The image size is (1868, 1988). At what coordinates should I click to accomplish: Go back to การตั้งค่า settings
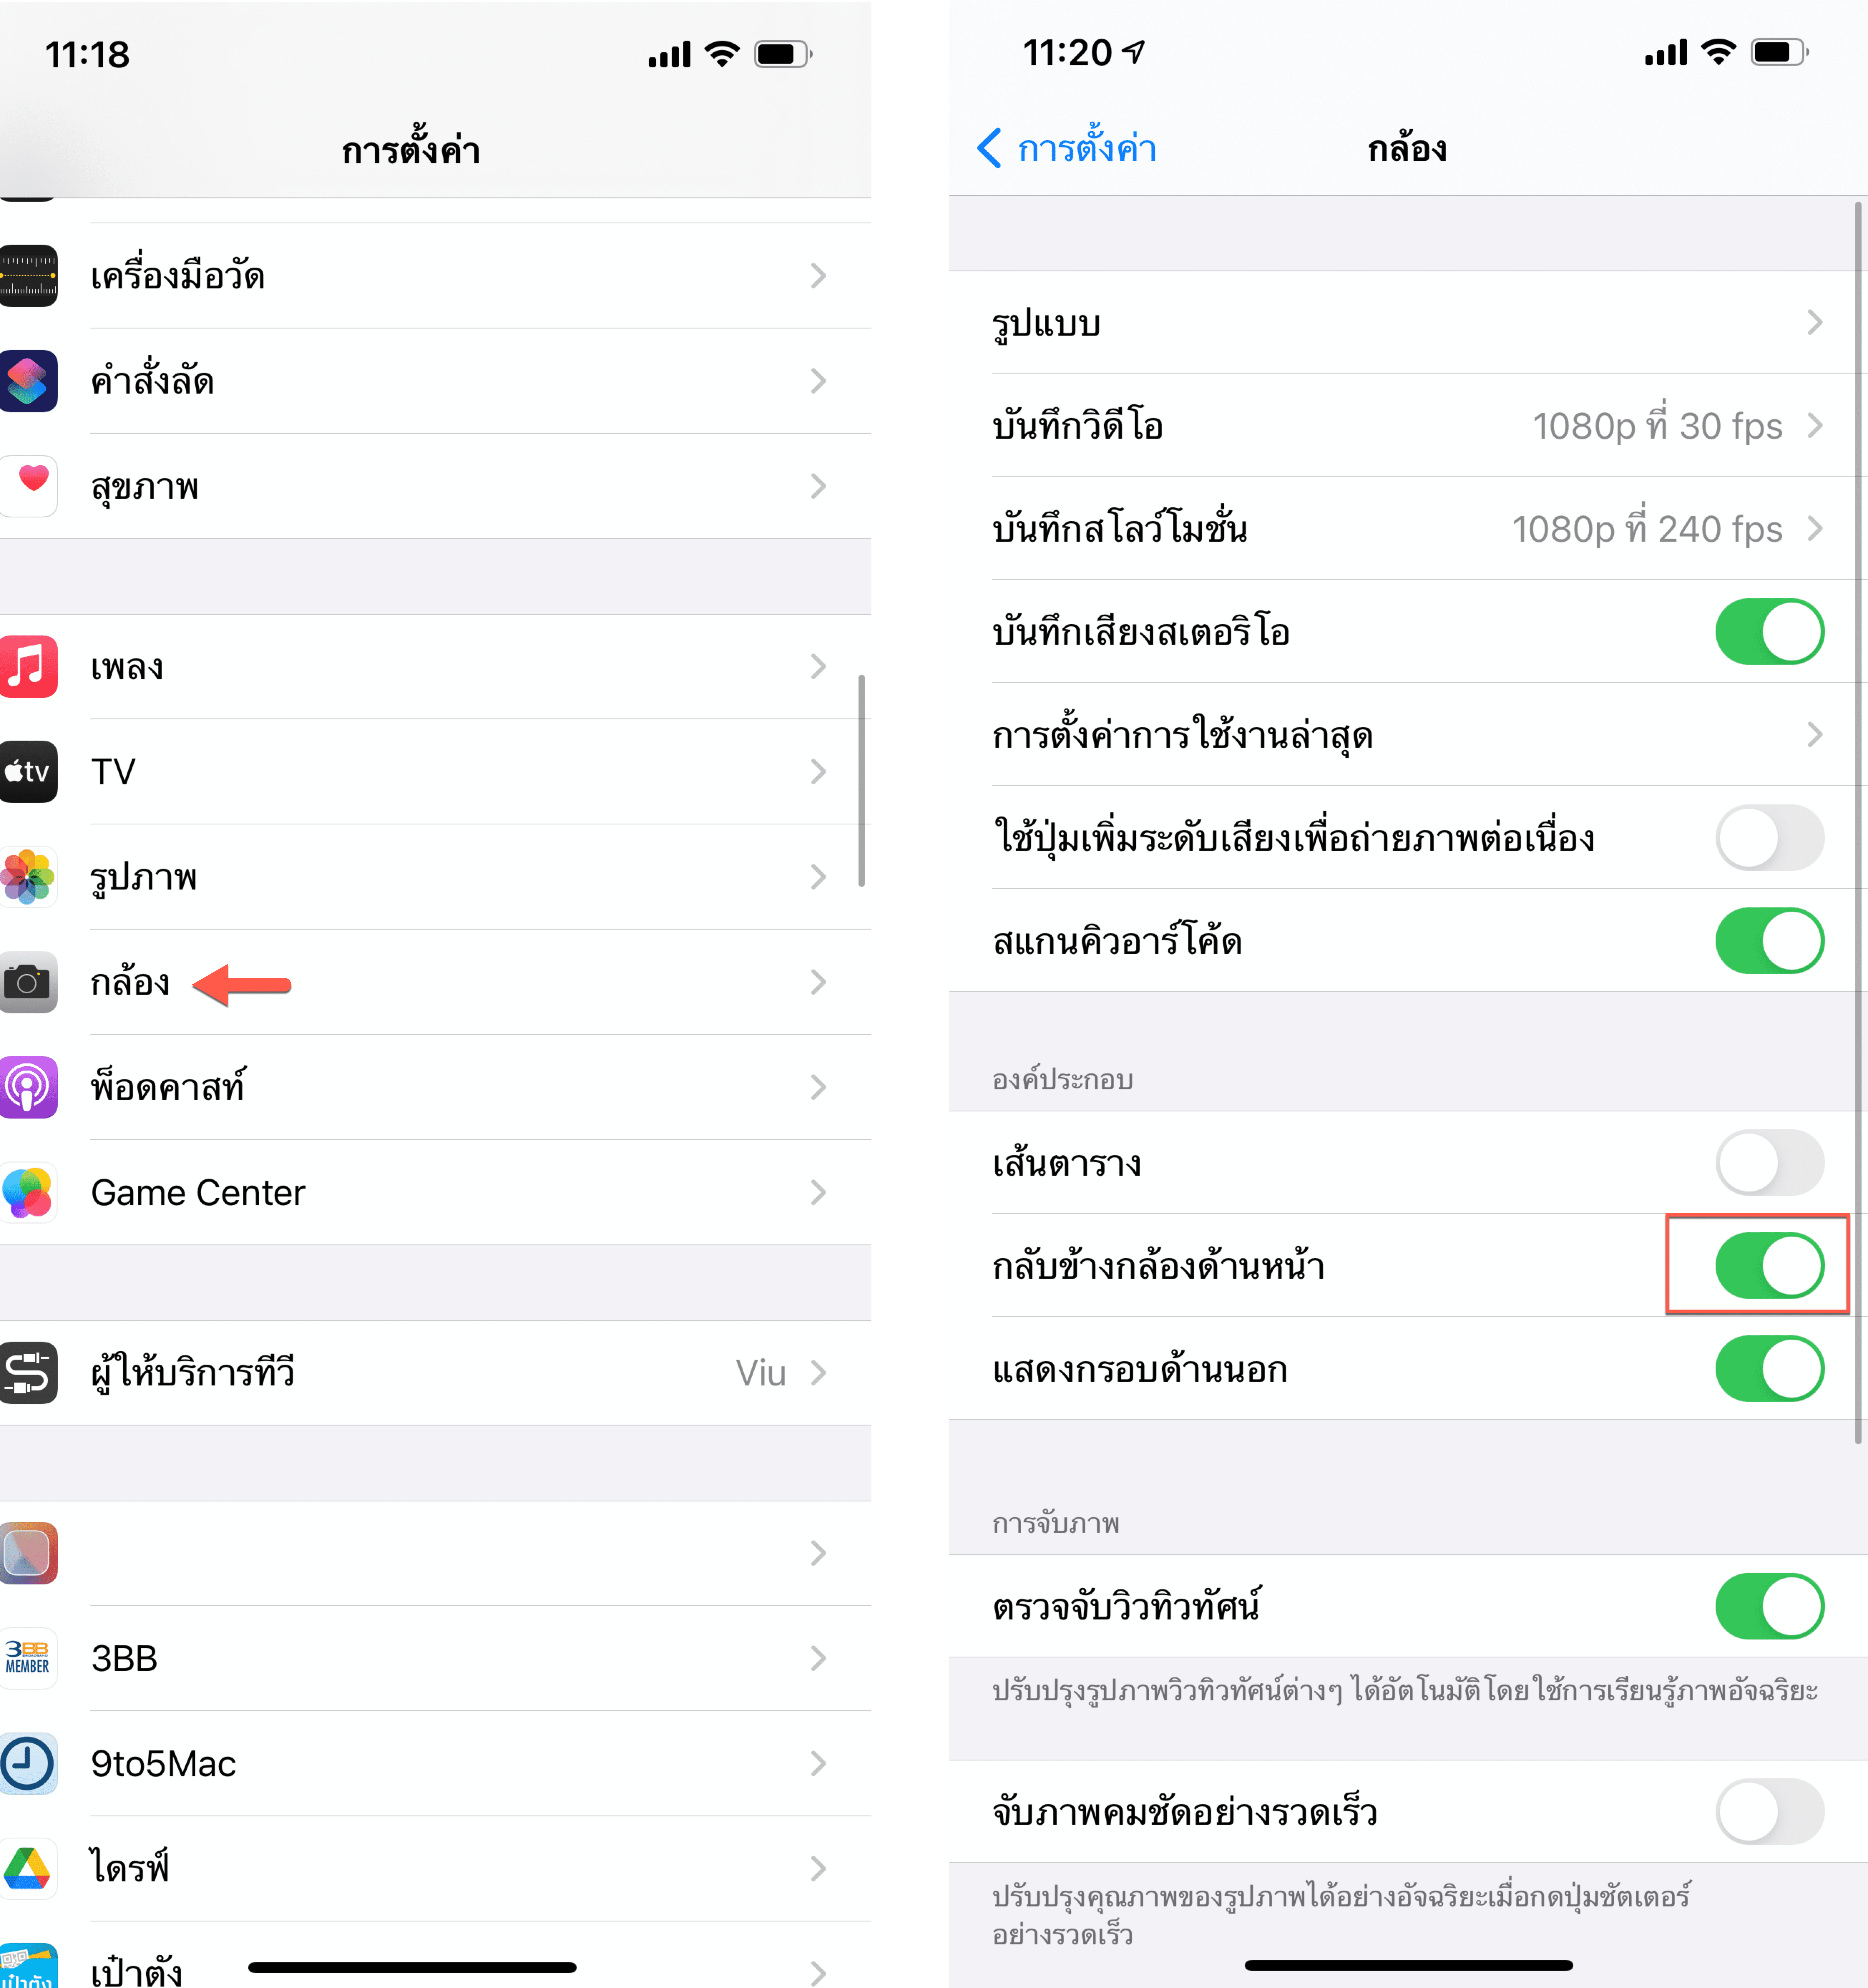click(1066, 148)
